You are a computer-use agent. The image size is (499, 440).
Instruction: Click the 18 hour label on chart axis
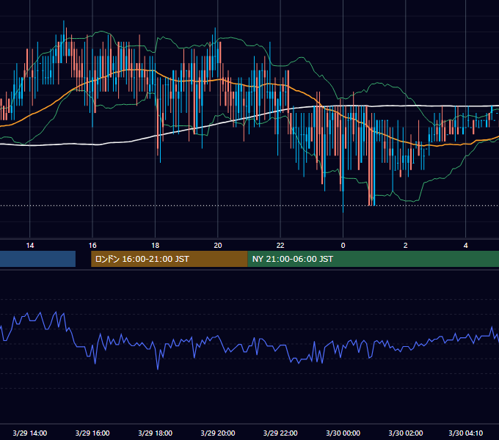(x=155, y=246)
